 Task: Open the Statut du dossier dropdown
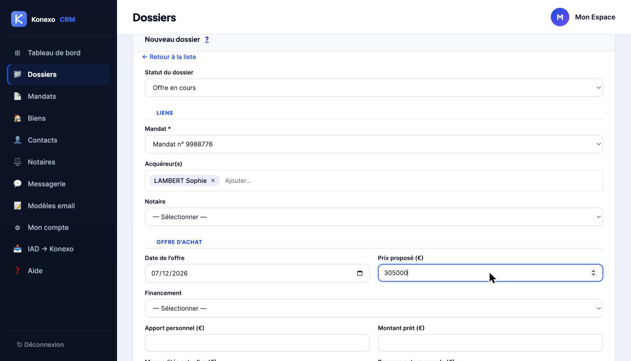pyautogui.click(x=374, y=88)
